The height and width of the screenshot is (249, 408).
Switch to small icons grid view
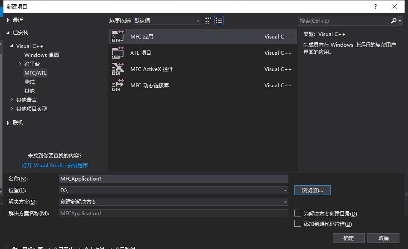tap(208, 21)
